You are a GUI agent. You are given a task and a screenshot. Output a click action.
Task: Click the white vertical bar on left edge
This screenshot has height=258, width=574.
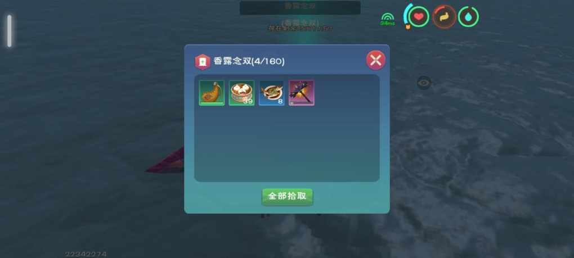click(10, 31)
